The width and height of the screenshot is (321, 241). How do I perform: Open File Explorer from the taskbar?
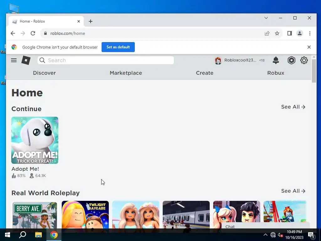(x=38, y=235)
